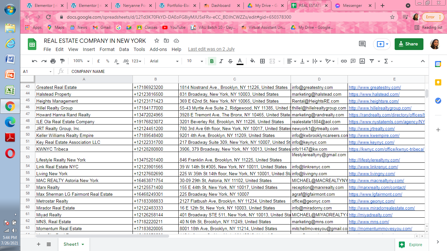Open the Sheet1 tab options arrow
Screen dimensions: 447x251
pos(83,244)
